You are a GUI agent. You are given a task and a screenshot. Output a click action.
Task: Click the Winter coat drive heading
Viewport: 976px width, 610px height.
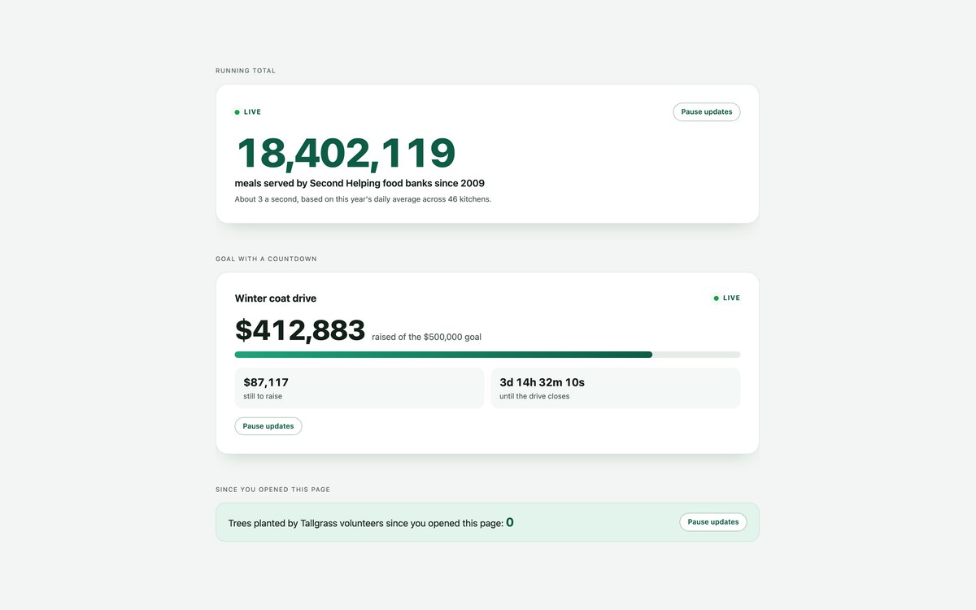click(276, 298)
